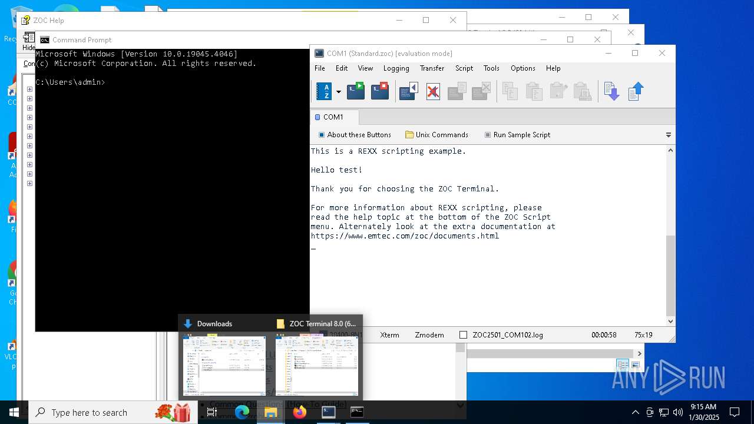The width and height of the screenshot is (754, 424).
Task: Click the ZOC2501_COM102.log filename in status bar
Action: coord(508,335)
